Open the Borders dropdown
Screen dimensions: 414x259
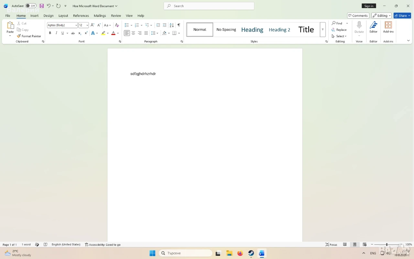point(179,33)
